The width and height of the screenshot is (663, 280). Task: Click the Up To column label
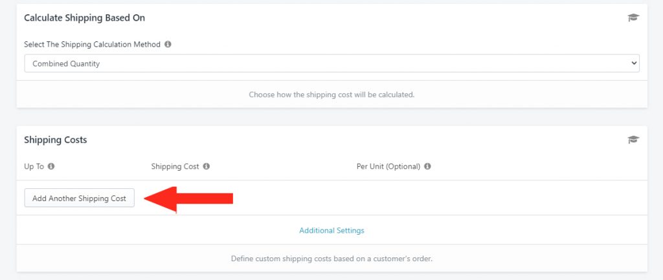[34, 166]
